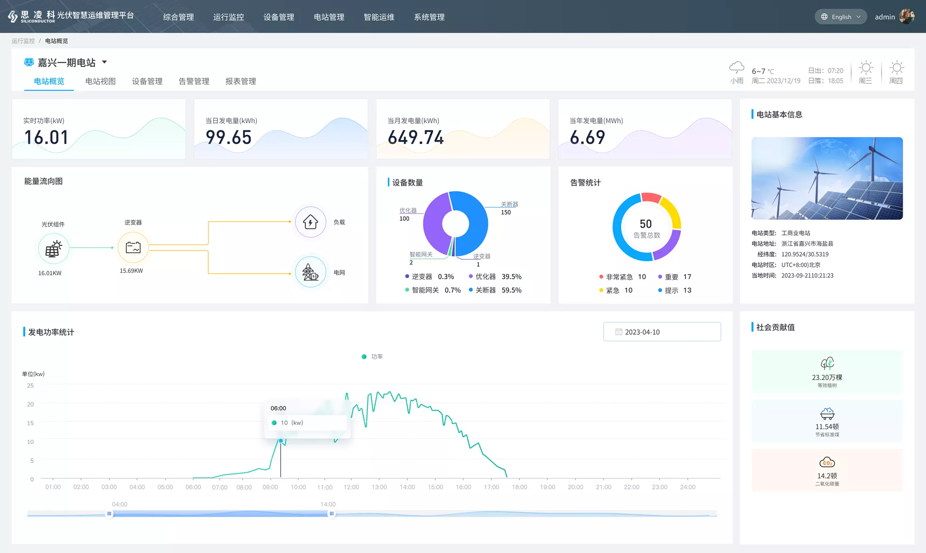926x553 pixels.
Task: Expand the 嘉兴一期电站 station selector arrow
Action: point(105,62)
